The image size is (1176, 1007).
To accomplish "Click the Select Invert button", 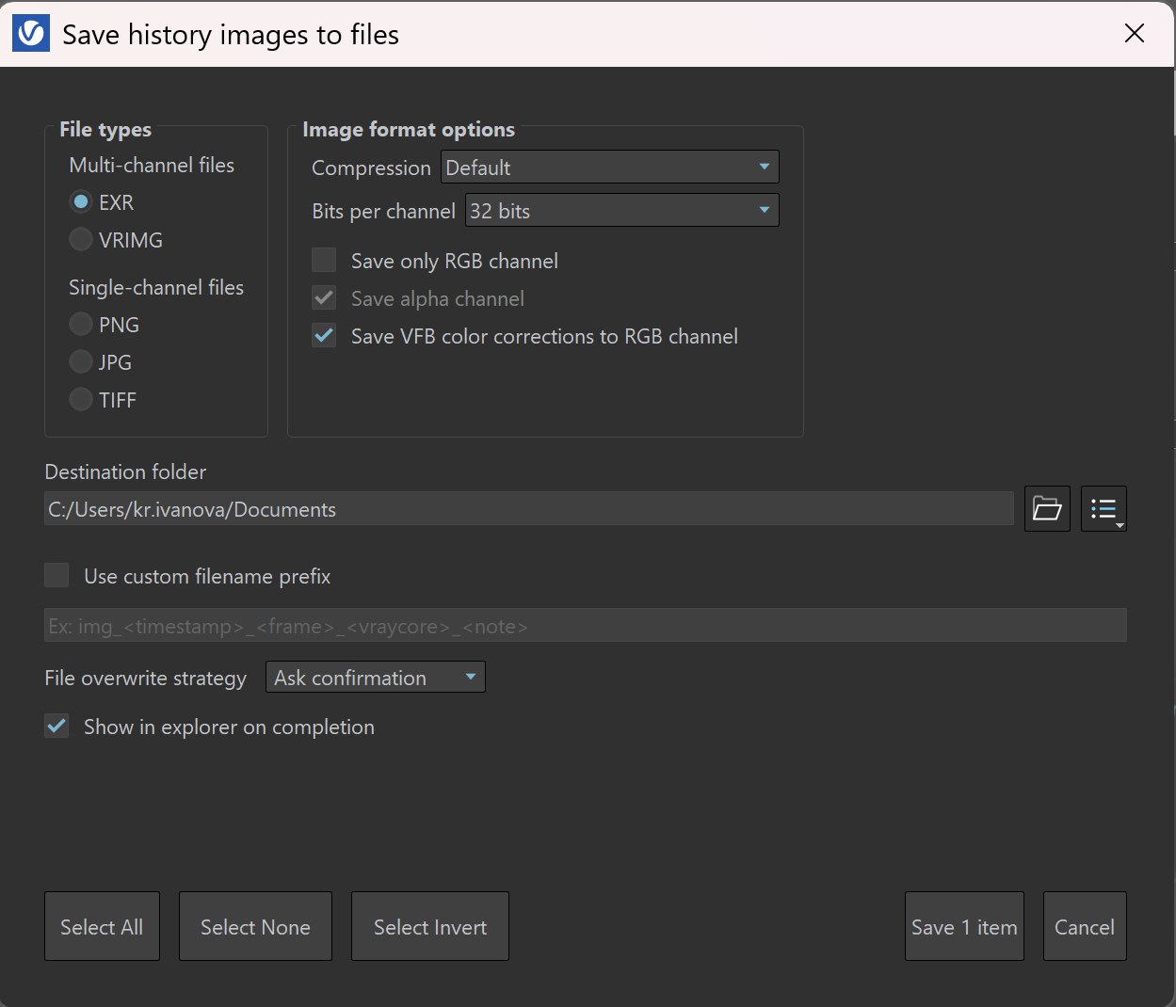I will tap(430, 927).
